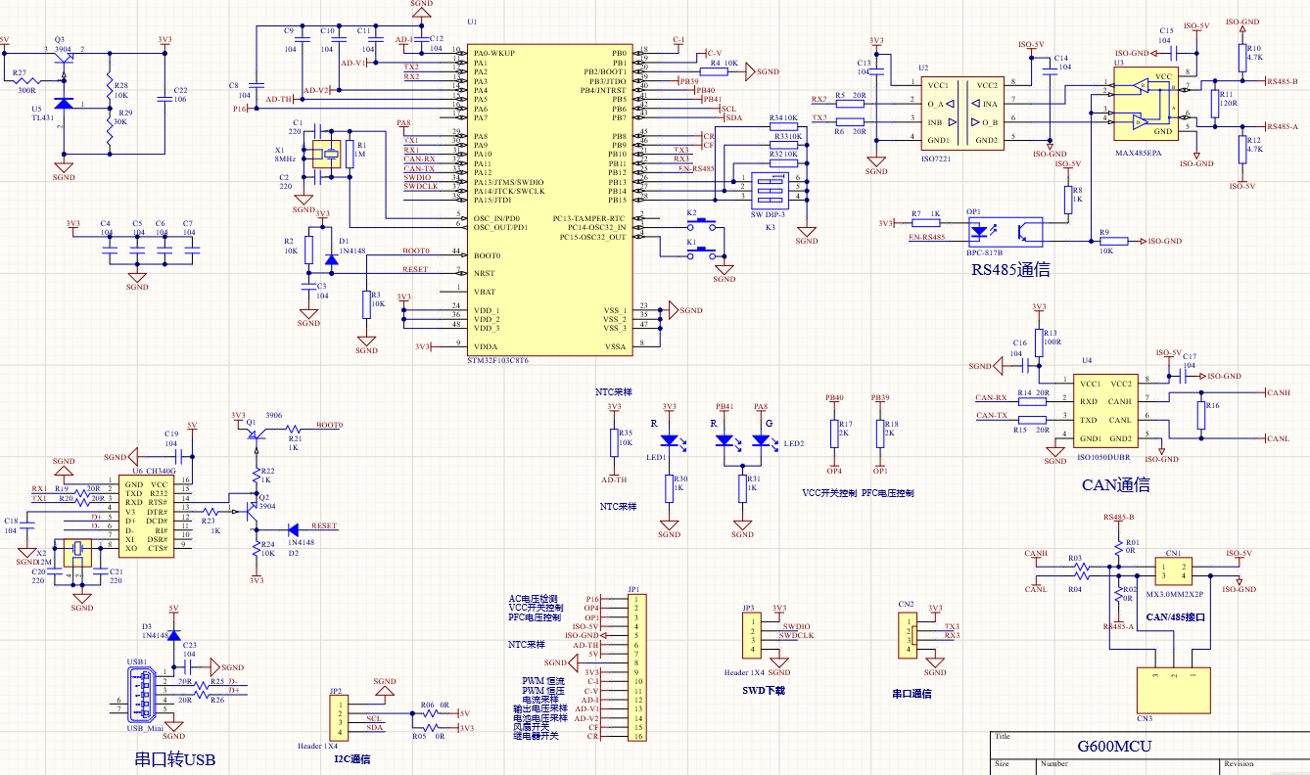Viewport: 1310px width, 775px height.
Task: Click the JP3 SWD header symbol
Action: pos(753,635)
